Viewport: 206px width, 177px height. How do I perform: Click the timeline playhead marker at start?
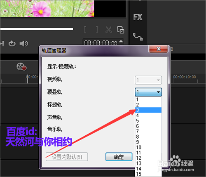click(x=27, y=79)
